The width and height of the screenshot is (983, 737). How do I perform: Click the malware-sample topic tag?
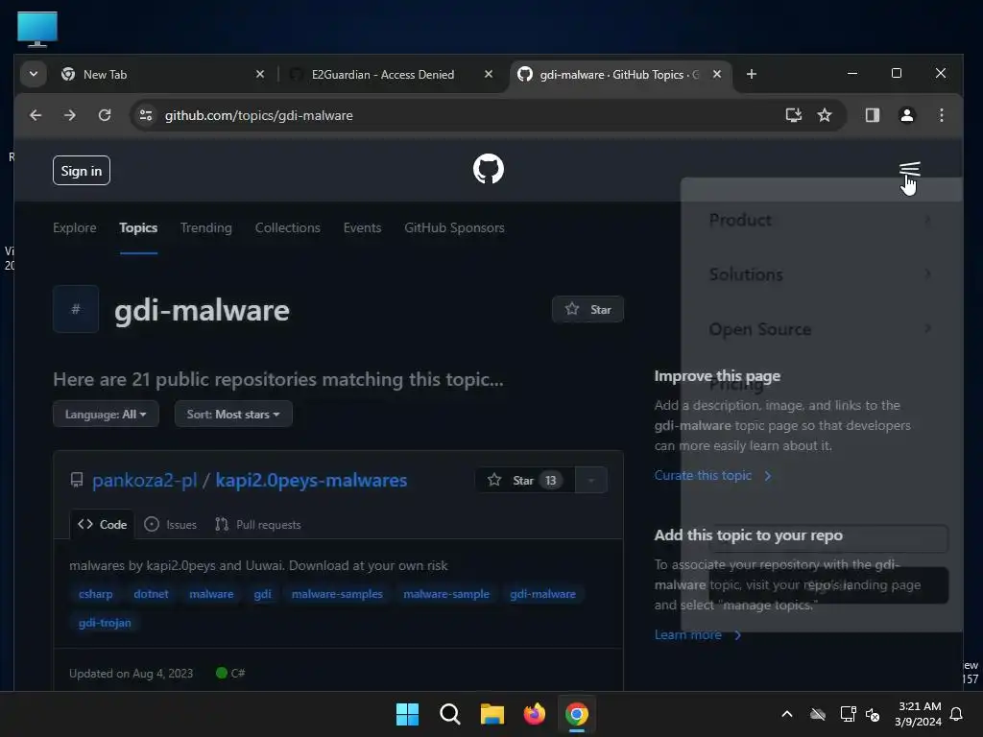tap(446, 594)
